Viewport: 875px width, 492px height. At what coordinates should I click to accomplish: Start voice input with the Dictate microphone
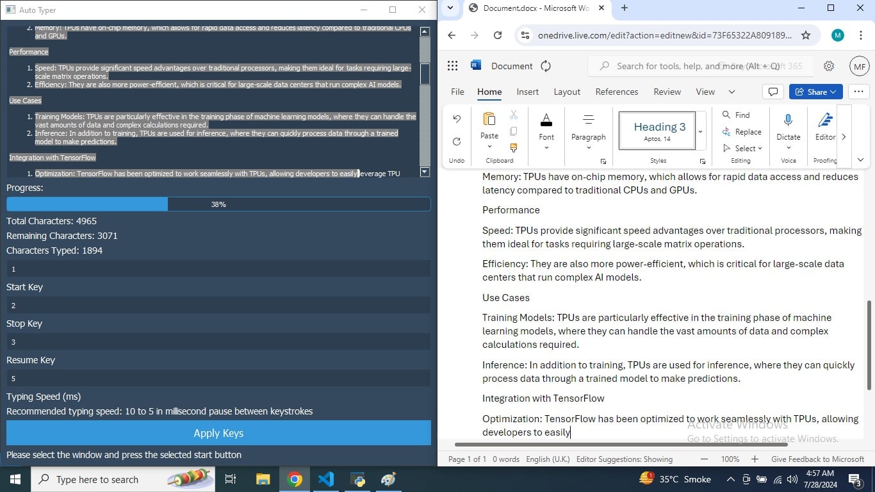click(788, 120)
